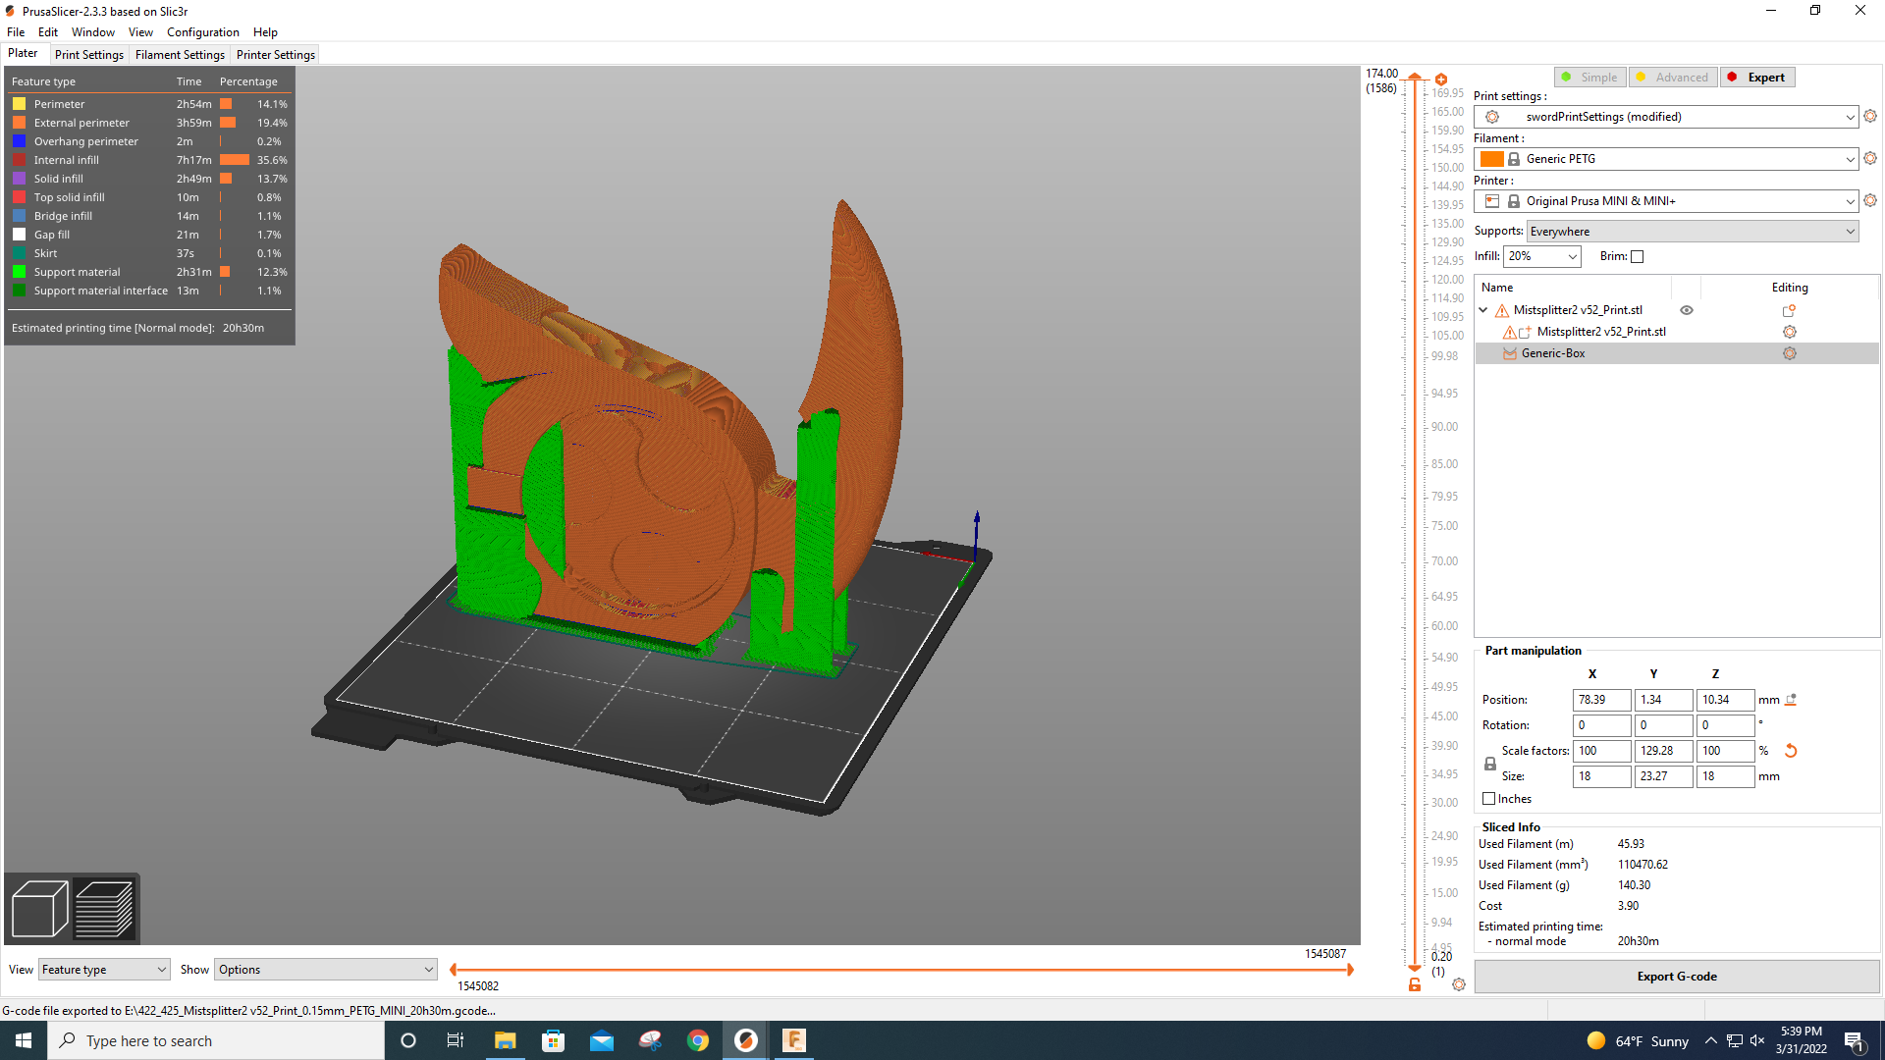This screenshot has width=1885, height=1060.
Task: Switch to Advanced mode
Action: tap(1673, 78)
